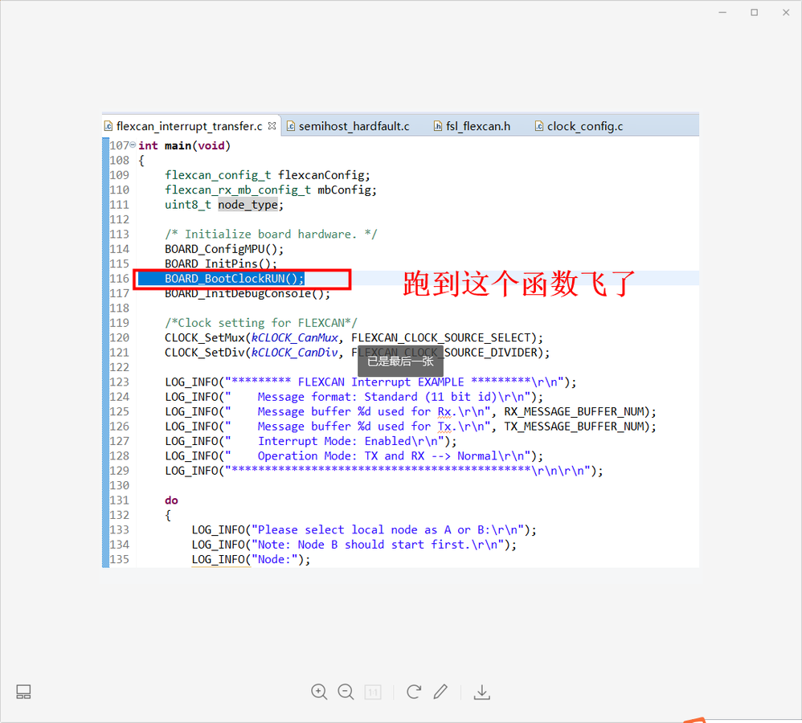Viewport: 802px width, 723px height.
Task: Click node_type variable on line 111
Action: click(248, 205)
